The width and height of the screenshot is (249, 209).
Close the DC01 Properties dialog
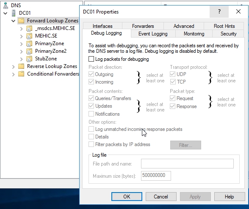238,11
